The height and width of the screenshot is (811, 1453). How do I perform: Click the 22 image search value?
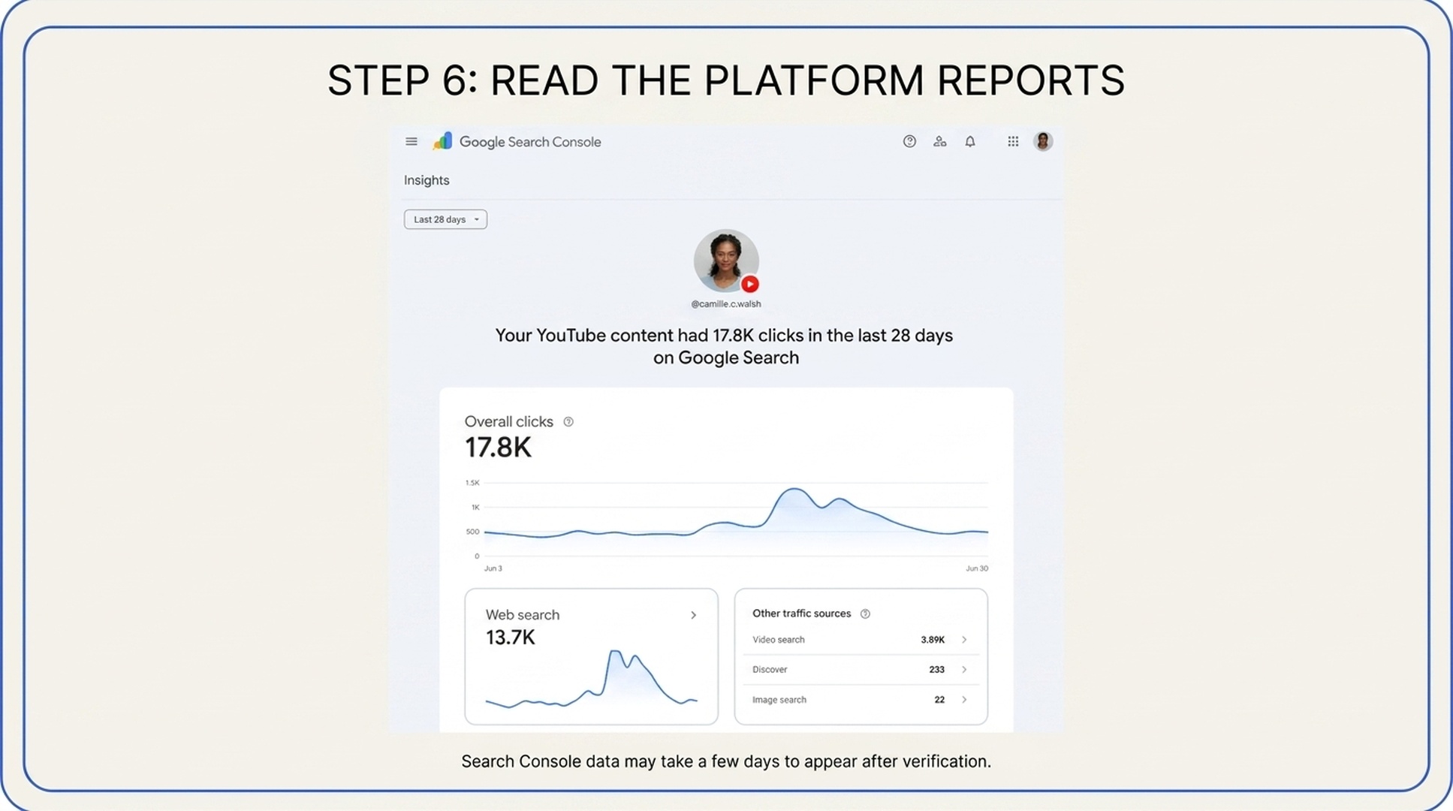click(x=939, y=700)
